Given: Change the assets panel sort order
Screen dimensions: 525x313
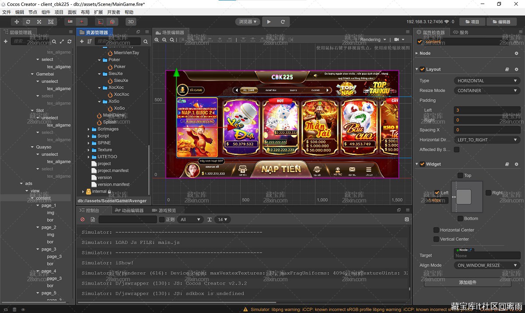Looking at the screenshot, I should tap(90, 41).
